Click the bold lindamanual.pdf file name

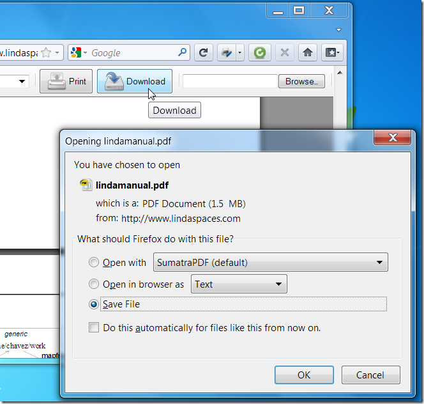[x=132, y=185]
